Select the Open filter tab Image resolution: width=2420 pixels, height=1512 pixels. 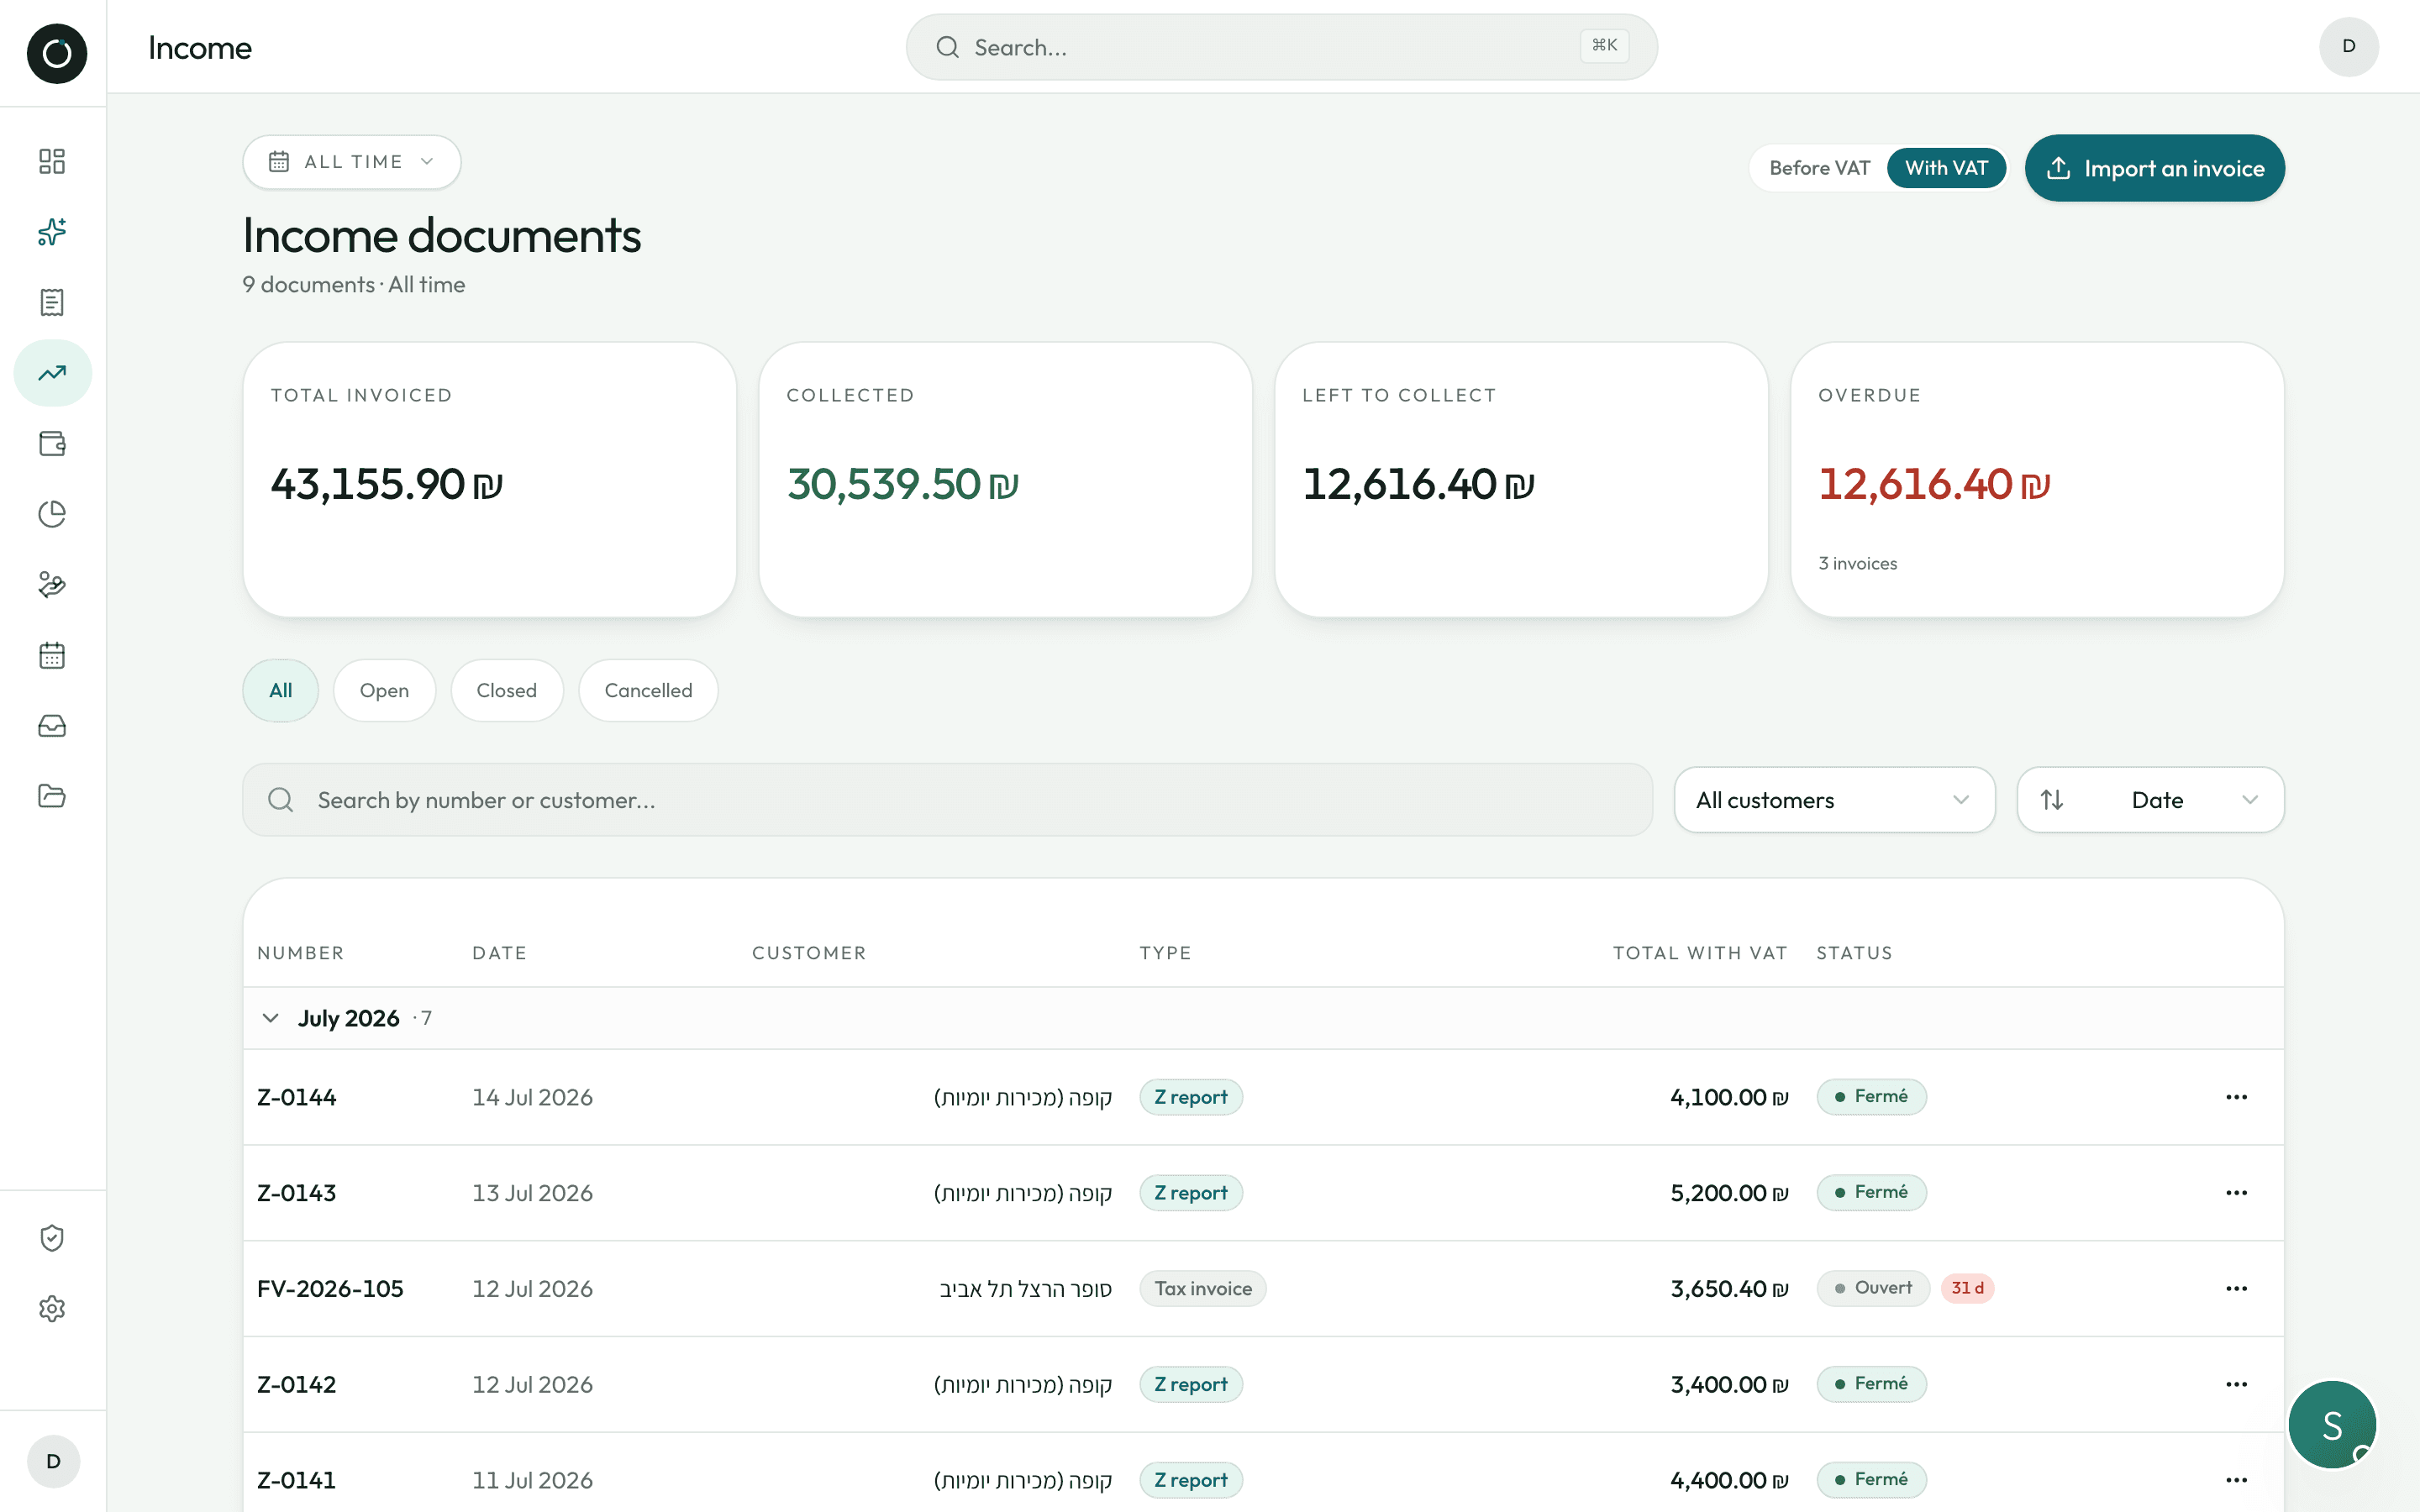[384, 691]
